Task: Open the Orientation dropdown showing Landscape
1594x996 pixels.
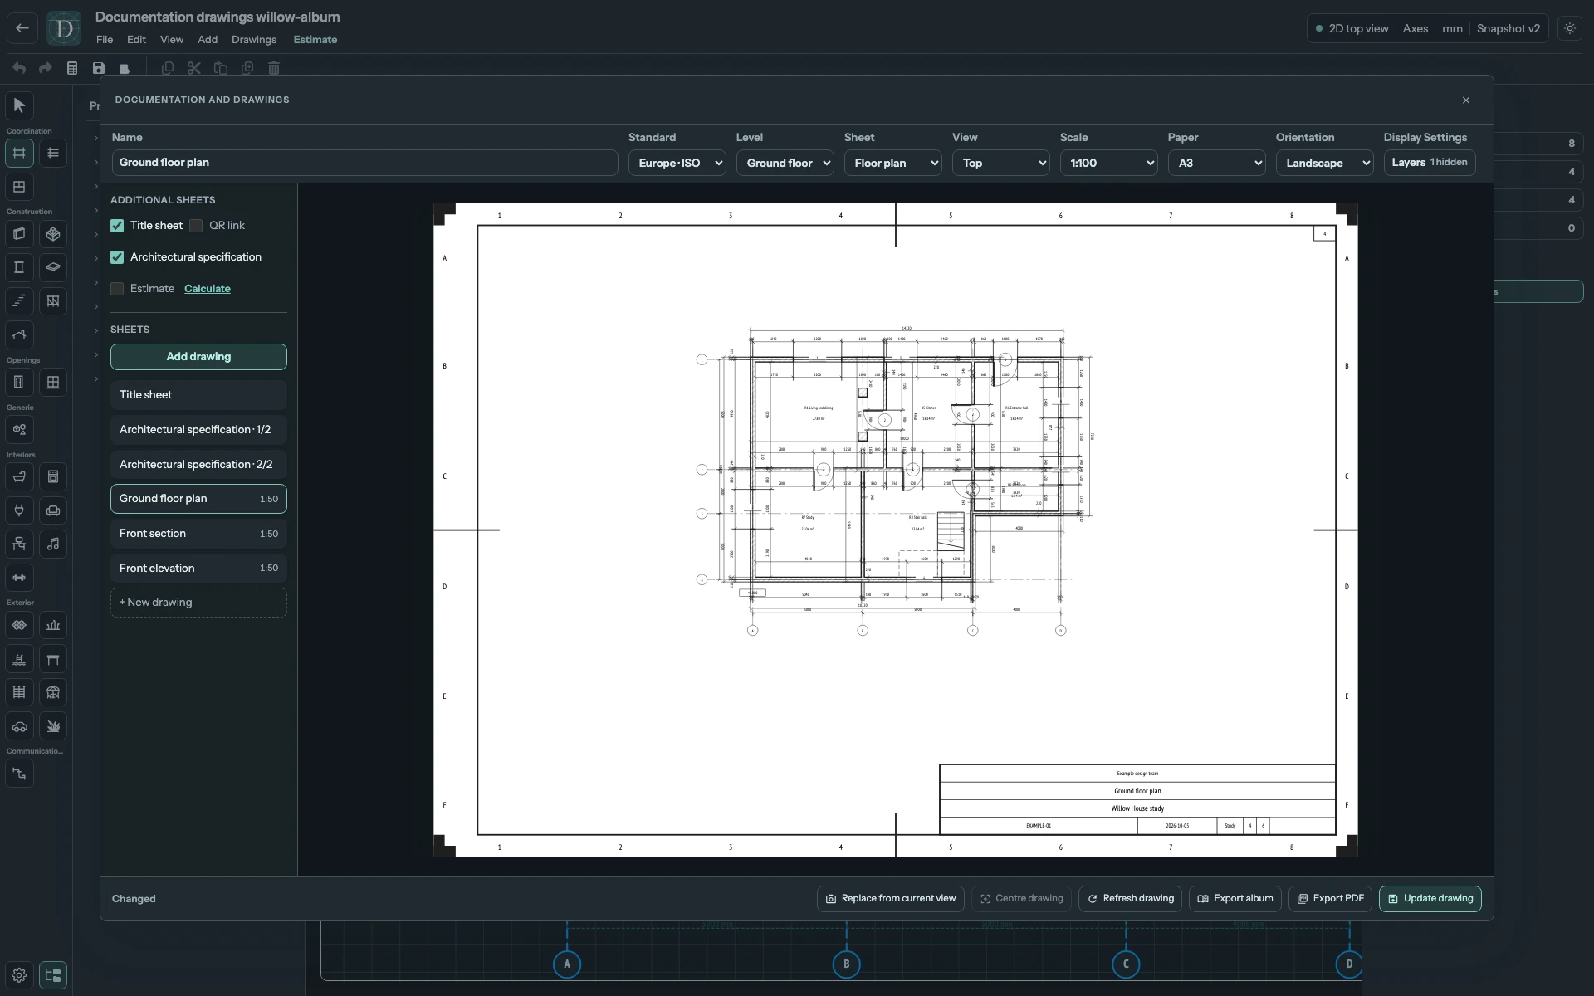Action: (x=1324, y=163)
